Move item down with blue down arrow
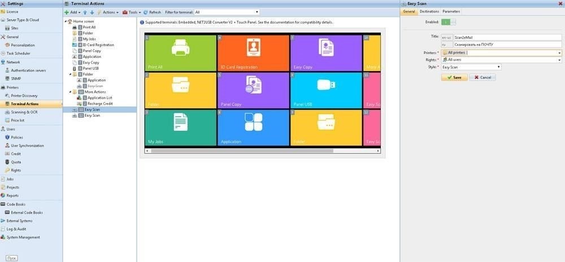The width and height of the screenshot is (565, 262). tap(92, 12)
